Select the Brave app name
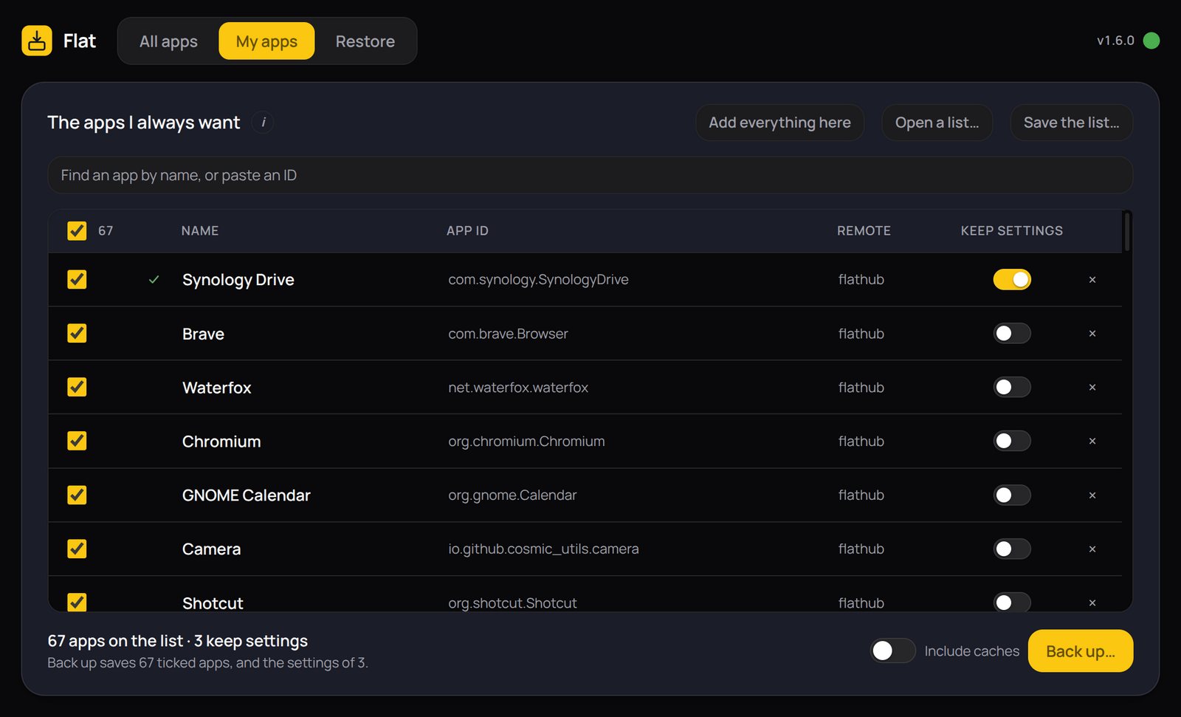Screen dimensions: 1181x717 point(203,334)
